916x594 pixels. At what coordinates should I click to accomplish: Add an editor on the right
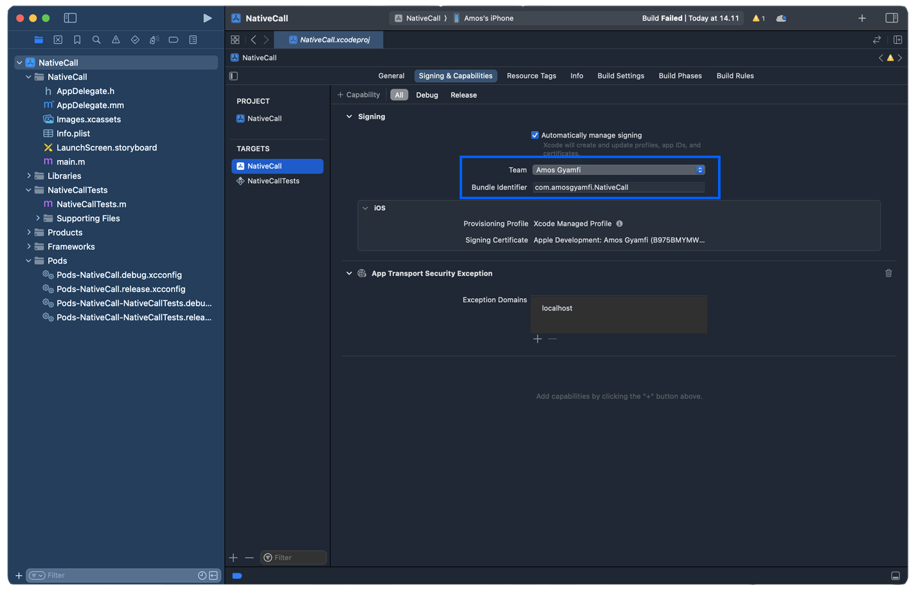[x=898, y=40]
